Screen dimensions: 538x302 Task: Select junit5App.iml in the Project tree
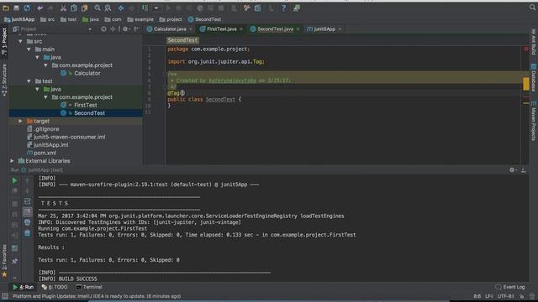coord(50,145)
